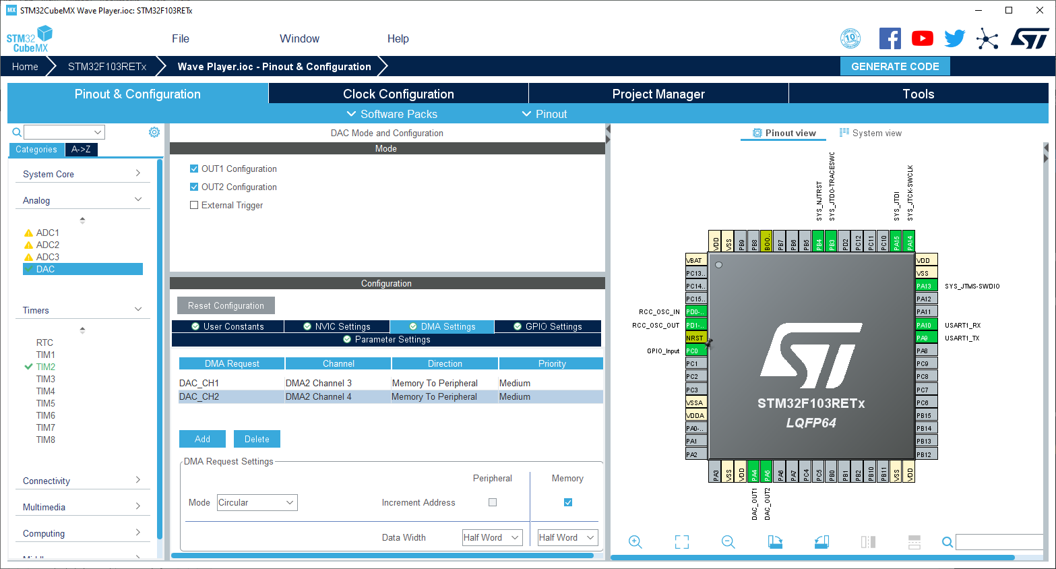Click GENERATE CODE button
1056x569 pixels.
895,66
